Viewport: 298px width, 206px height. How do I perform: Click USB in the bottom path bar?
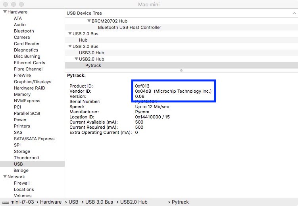[73, 202]
